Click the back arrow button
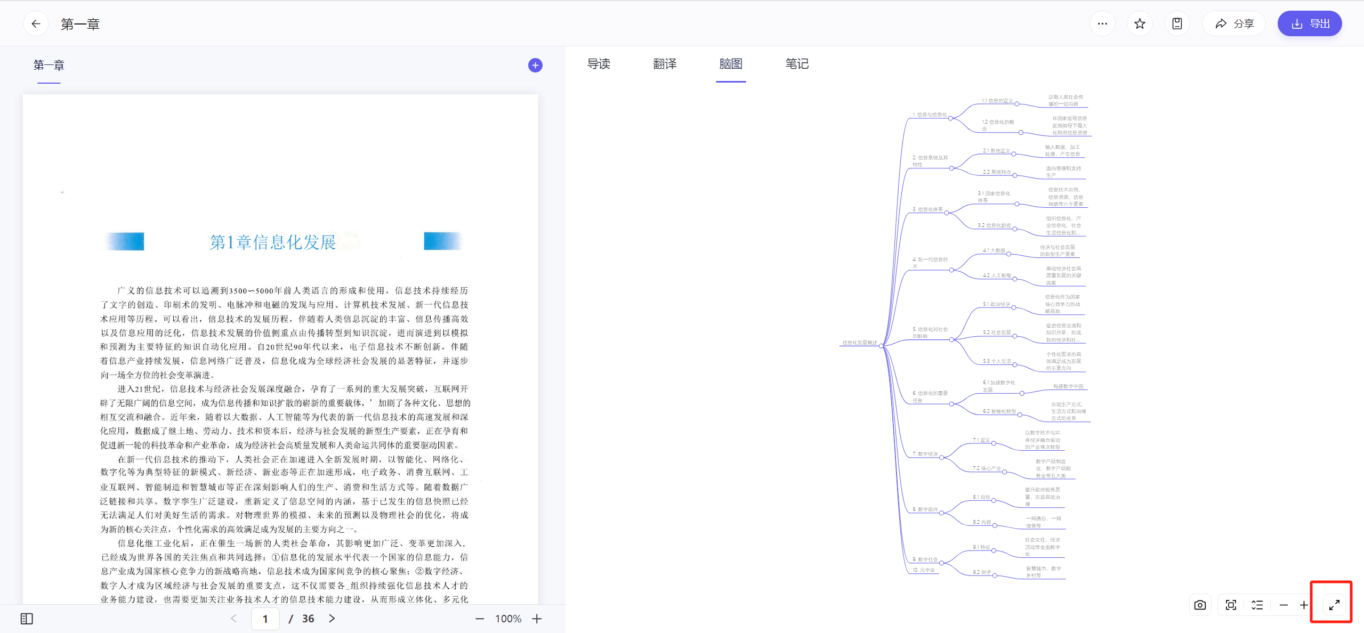 36,23
